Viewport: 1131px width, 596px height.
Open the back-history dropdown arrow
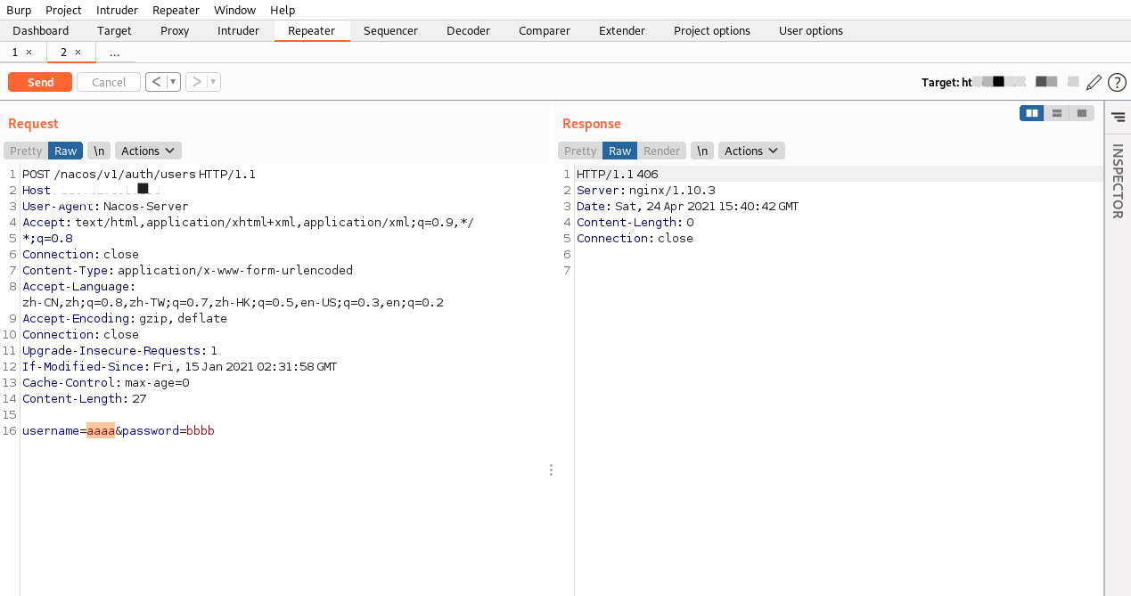(173, 82)
